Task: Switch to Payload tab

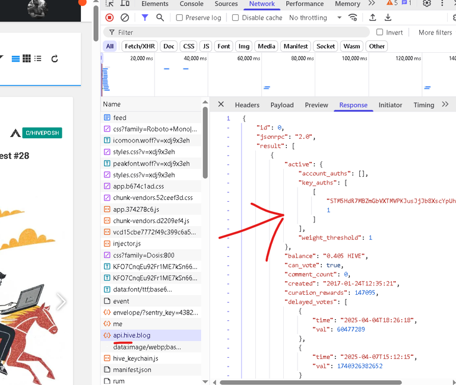Action: coord(282,105)
